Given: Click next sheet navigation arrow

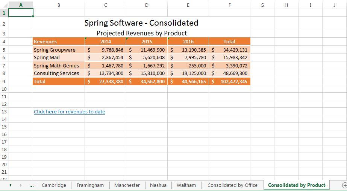Looking at the screenshot, I should click(21, 185).
